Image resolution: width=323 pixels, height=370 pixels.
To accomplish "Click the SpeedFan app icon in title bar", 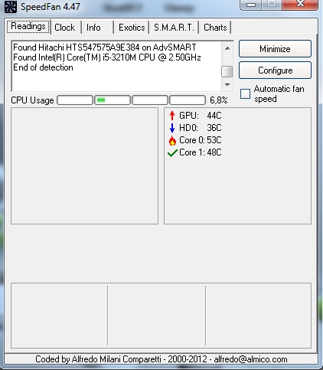I will [x=11, y=6].
